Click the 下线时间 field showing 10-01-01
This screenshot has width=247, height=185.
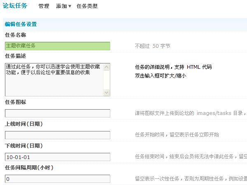click(x=58, y=157)
